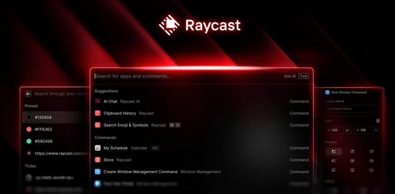Open the https://www.raycast.com clipboard entry

pyautogui.click(x=56, y=153)
